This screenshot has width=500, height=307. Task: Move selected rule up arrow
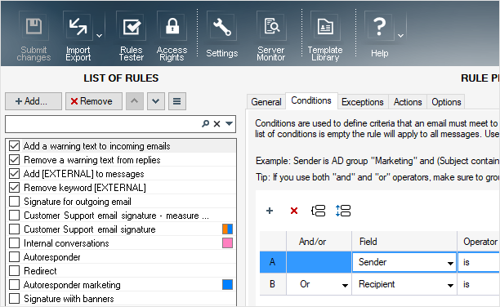[x=135, y=101]
